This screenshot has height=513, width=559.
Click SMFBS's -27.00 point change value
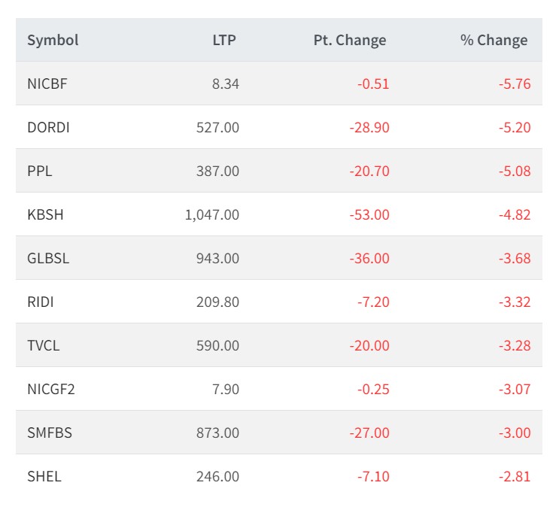click(369, 433)
